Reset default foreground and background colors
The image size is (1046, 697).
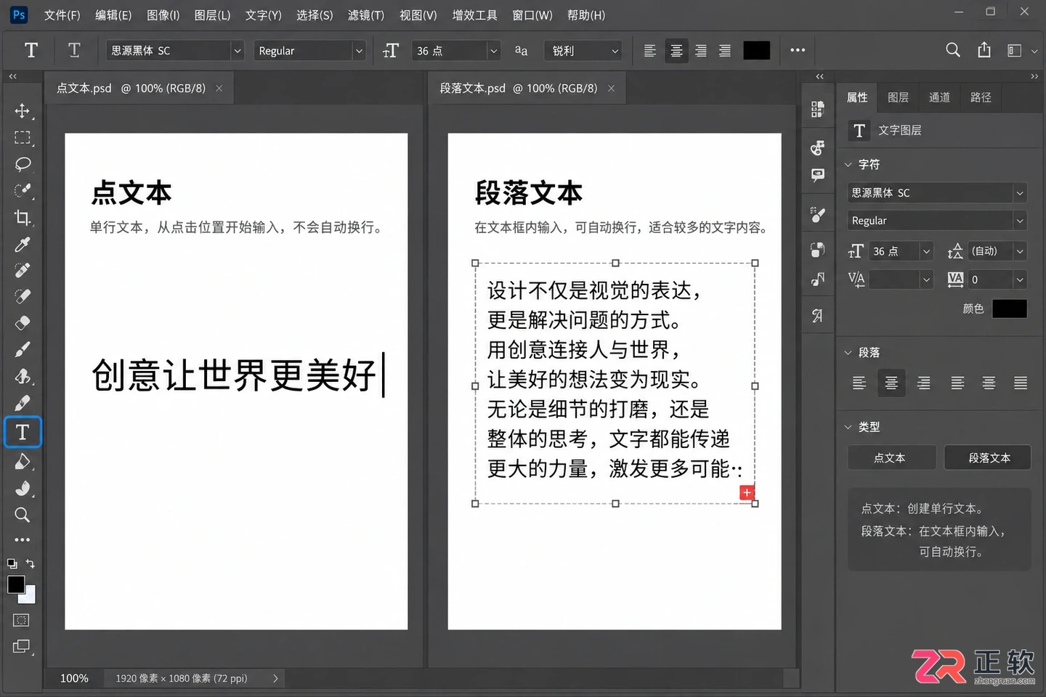(12, 563)
